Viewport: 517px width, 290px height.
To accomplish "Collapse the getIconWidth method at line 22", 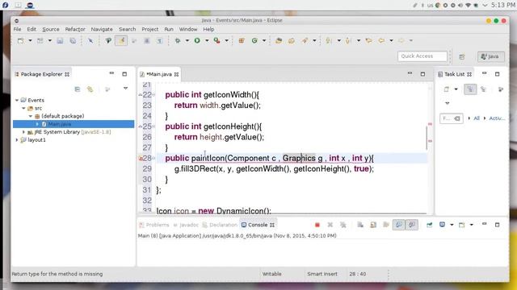I will [153, 95].
